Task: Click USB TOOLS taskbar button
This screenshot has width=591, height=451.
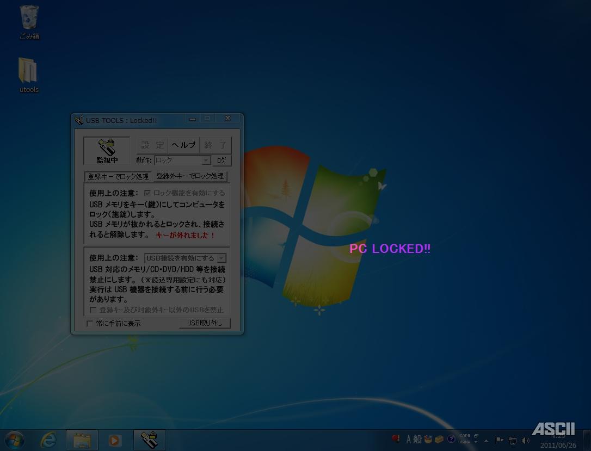Action: (x=149, y=440)
